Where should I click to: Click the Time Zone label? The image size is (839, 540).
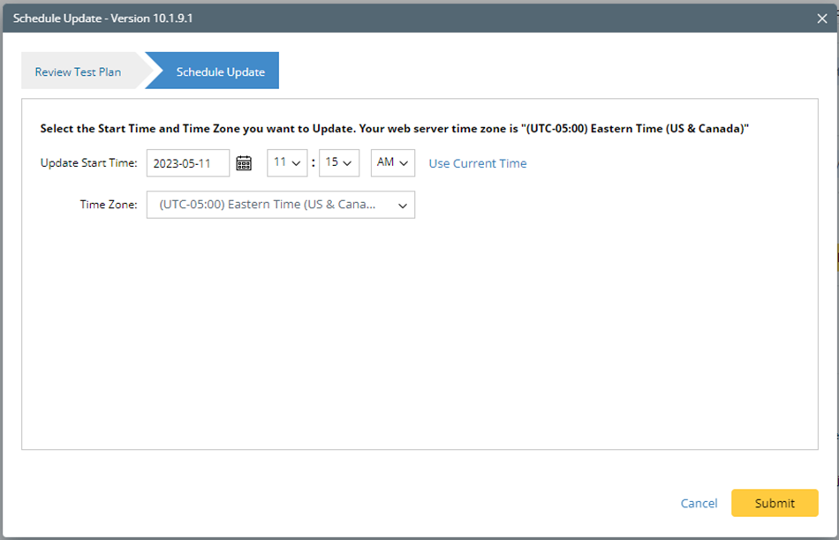click(109, 205)
